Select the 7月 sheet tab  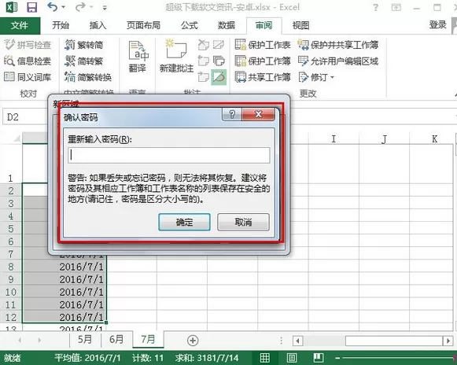coord(148,340)
